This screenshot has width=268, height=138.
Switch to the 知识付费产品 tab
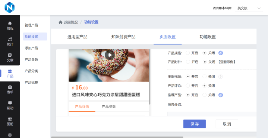[x=123, y=37]
